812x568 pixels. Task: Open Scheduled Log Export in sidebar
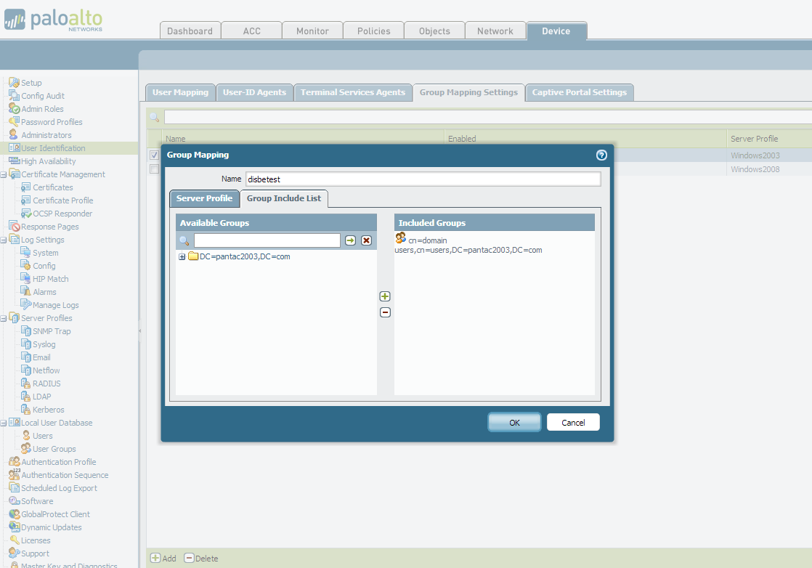(x=59, y=488)
